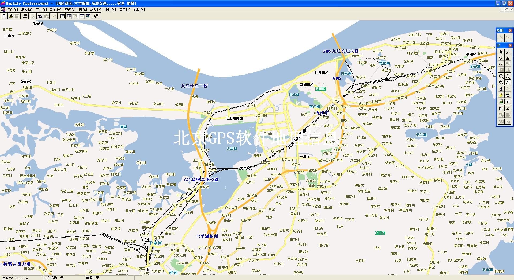Screen dimensions: 514x280
Task: Click the Paste clipboard icon
Action: (46, 16)
